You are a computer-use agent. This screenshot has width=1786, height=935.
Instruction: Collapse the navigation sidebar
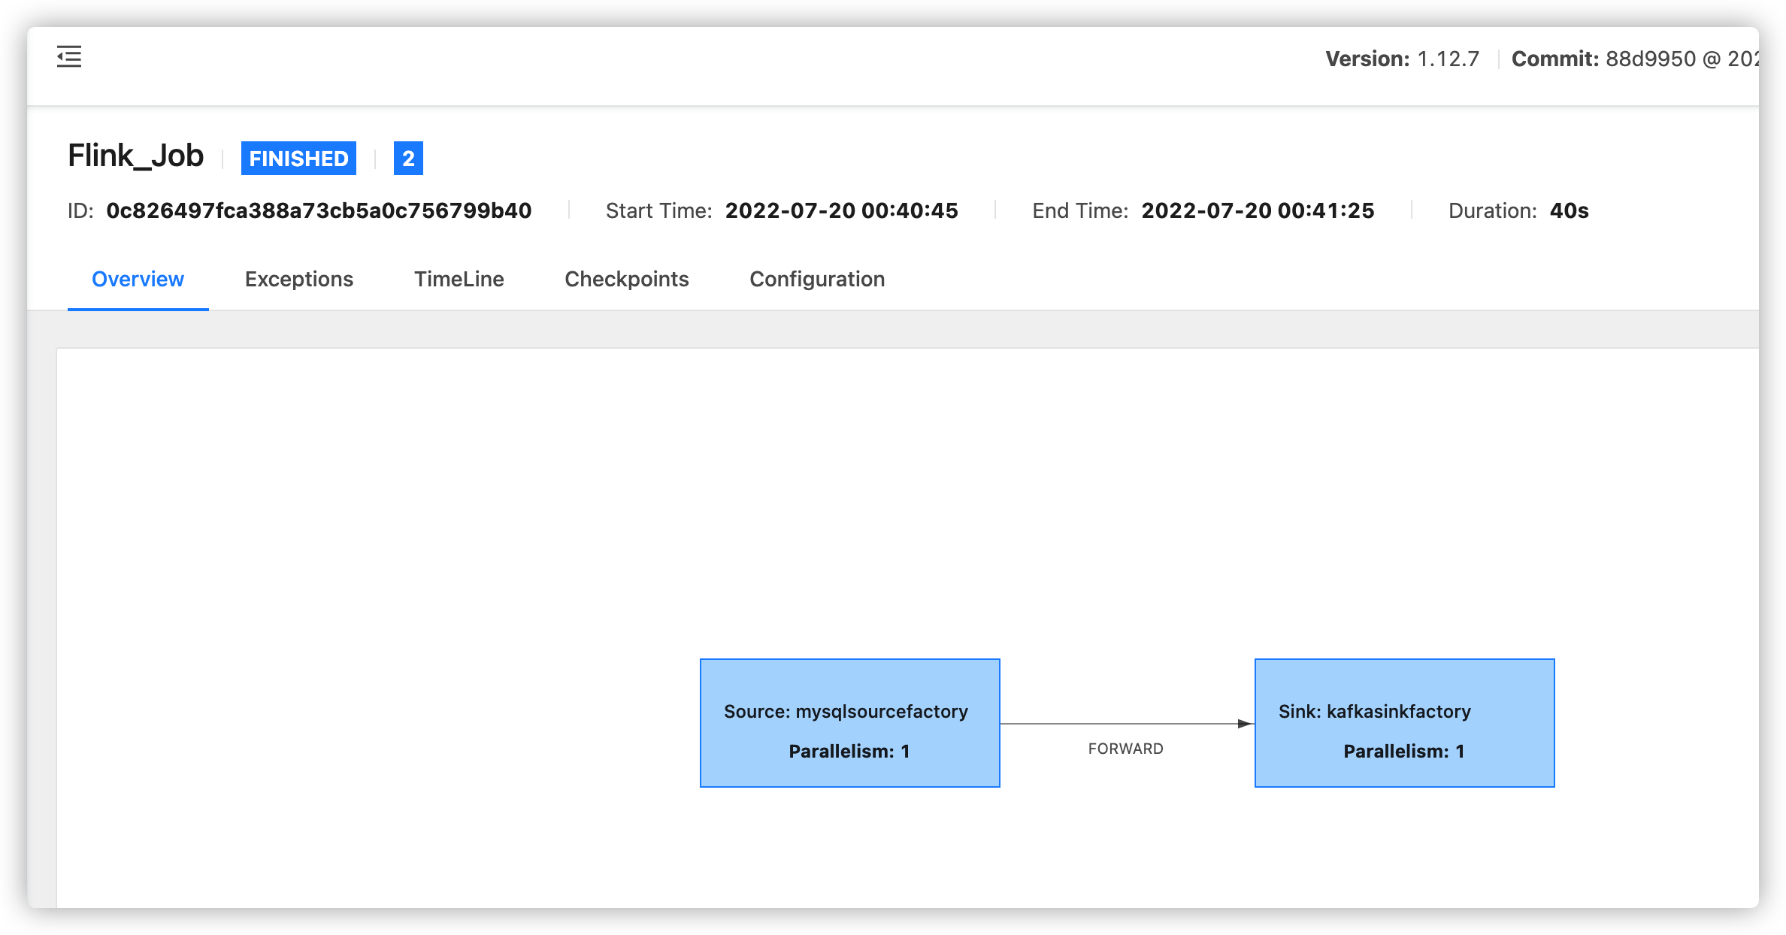(68, 57)
